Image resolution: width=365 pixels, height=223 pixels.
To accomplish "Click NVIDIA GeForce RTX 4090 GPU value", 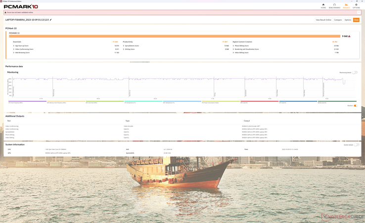I will [58, 153].
